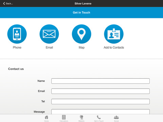Tap the Map label text

pyautogui.click(x=81, y=47)
